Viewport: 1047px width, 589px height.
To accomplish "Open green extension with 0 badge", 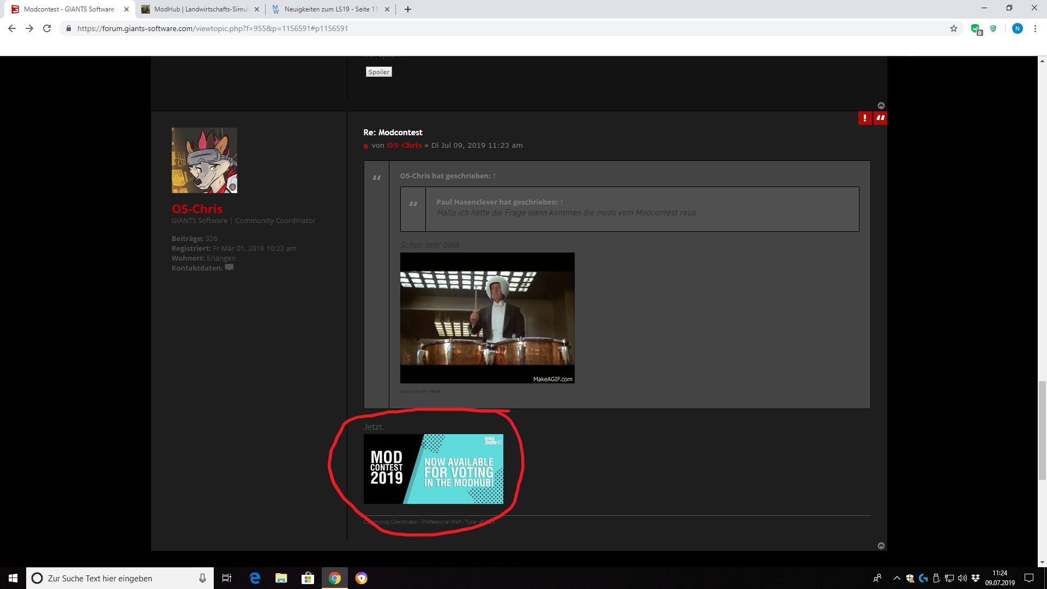I will coord(976,29).
